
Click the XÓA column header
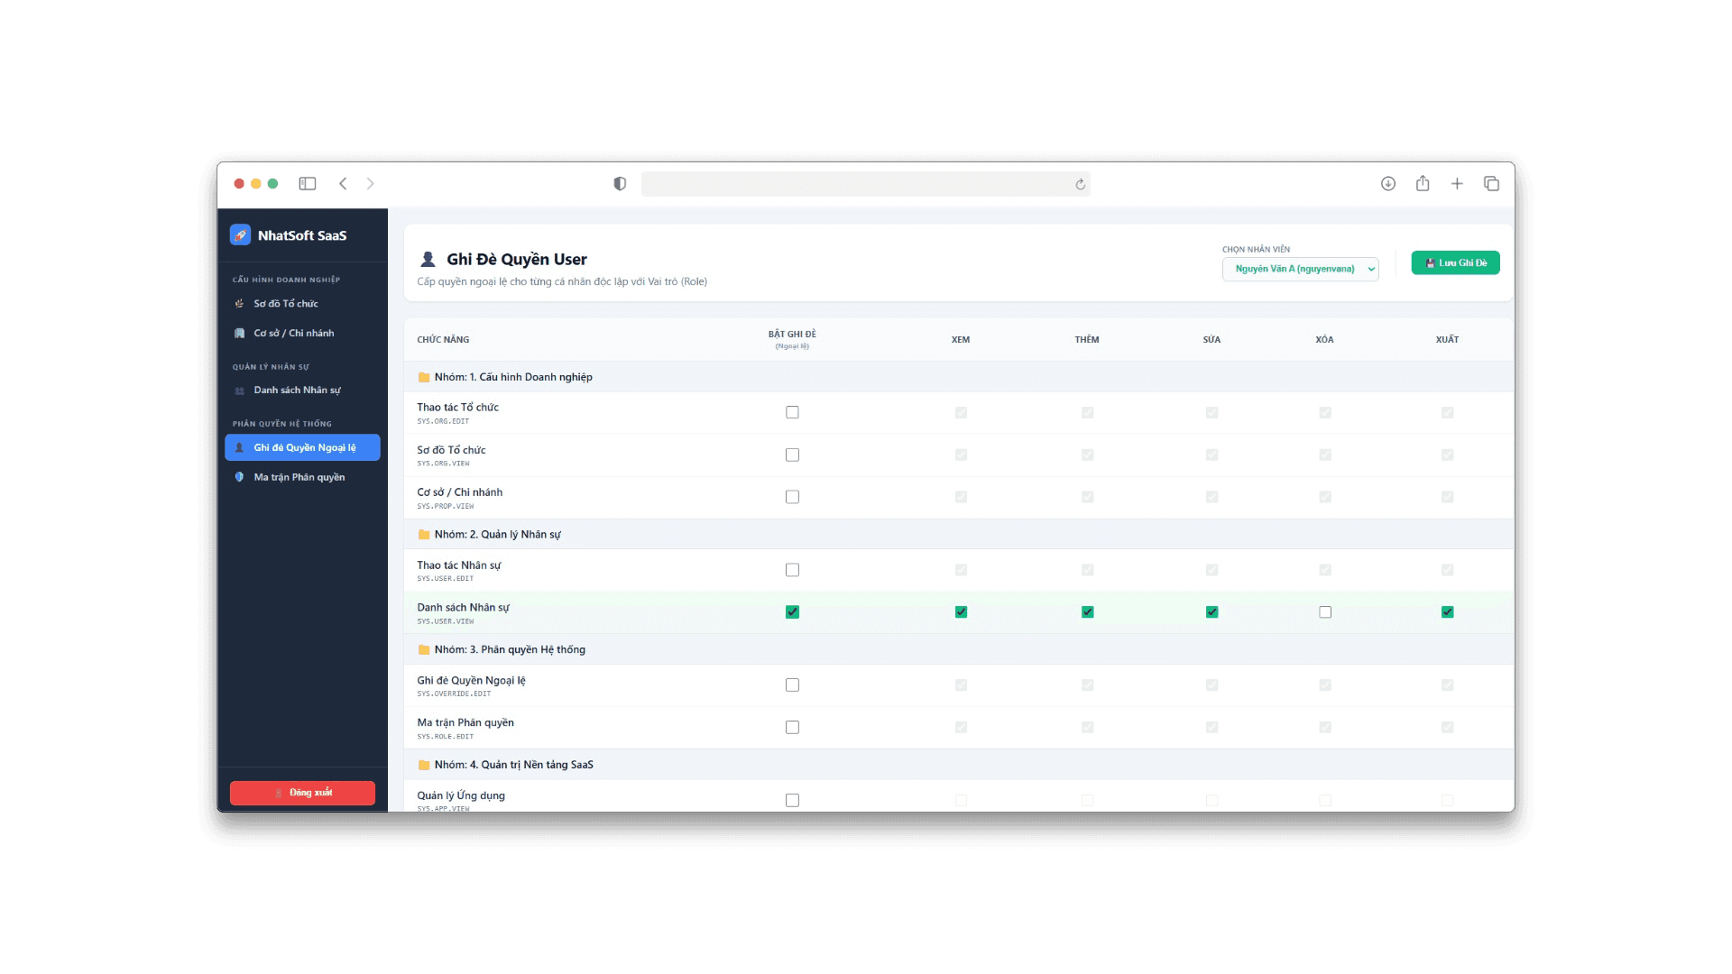tap(1324, 340)
